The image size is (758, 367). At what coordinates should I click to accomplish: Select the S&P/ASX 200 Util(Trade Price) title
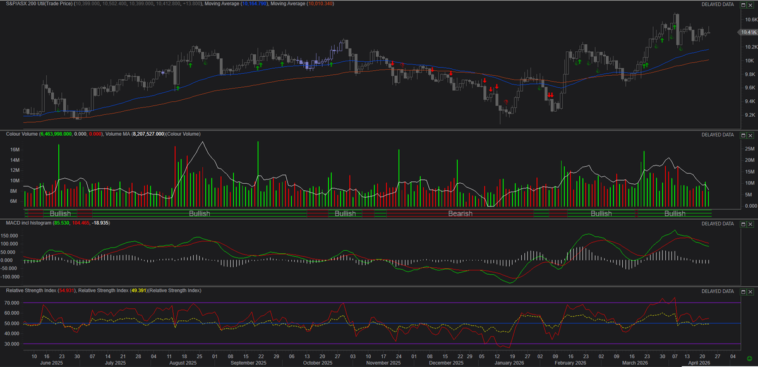[x=39, y=4]
